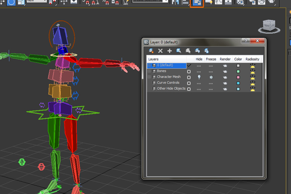Viewport: 291px width, 194px height.
Task: Click Freeze/Unfreeze All Layers toolbar icon
Action: point(207,50)
